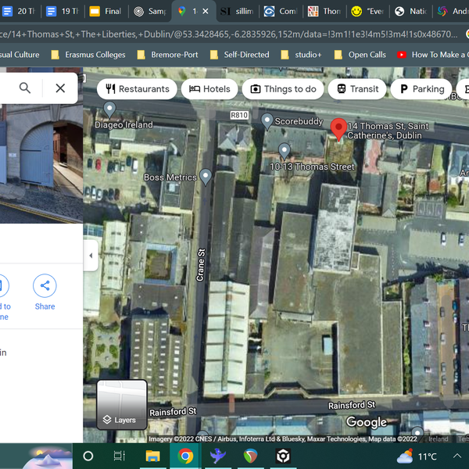Viewport: 469px width, 469px height.
Task: Select the Scorebuddy map marker
Action: [267, 121]
